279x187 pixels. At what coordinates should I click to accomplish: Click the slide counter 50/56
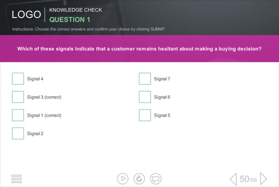point(248,179)
